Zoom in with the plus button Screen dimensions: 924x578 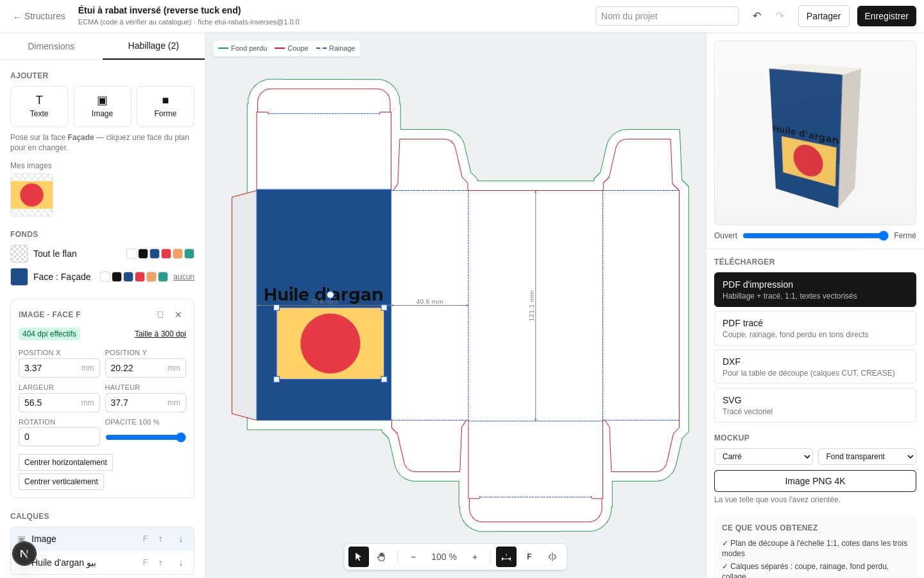pos(475,557)
